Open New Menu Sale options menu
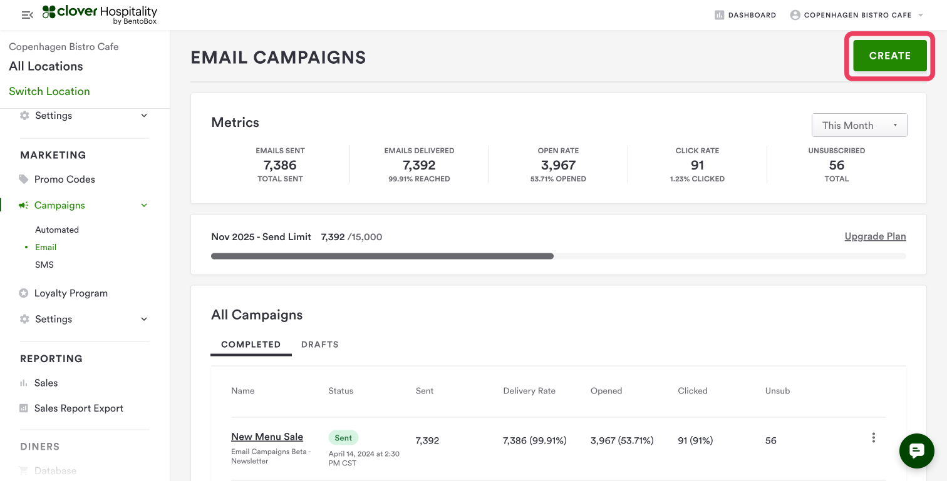Image resolution: width=947 pixels, height=481 pixels. point(873,438)
